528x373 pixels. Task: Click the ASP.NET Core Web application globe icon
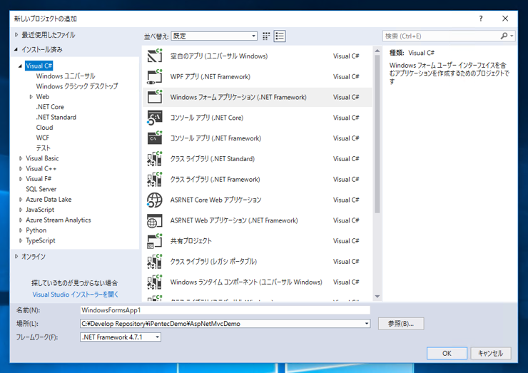[x=155, y=200]
